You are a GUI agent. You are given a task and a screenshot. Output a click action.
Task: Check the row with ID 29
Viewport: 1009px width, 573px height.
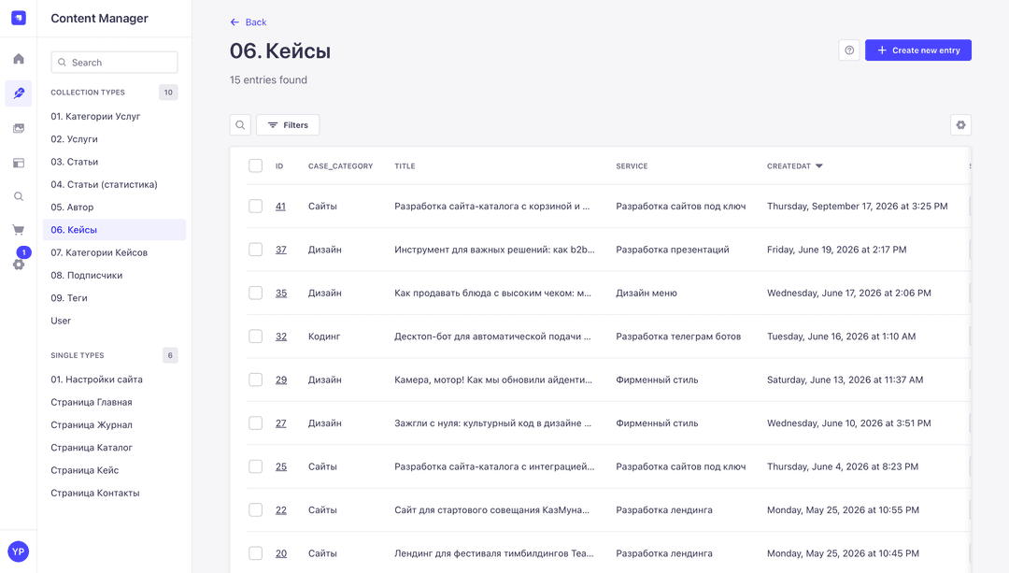(x=255, y=380)
